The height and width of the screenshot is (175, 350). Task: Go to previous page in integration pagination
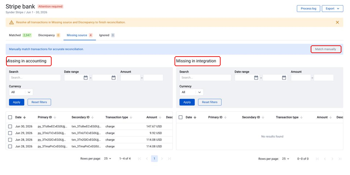(325, 159)
